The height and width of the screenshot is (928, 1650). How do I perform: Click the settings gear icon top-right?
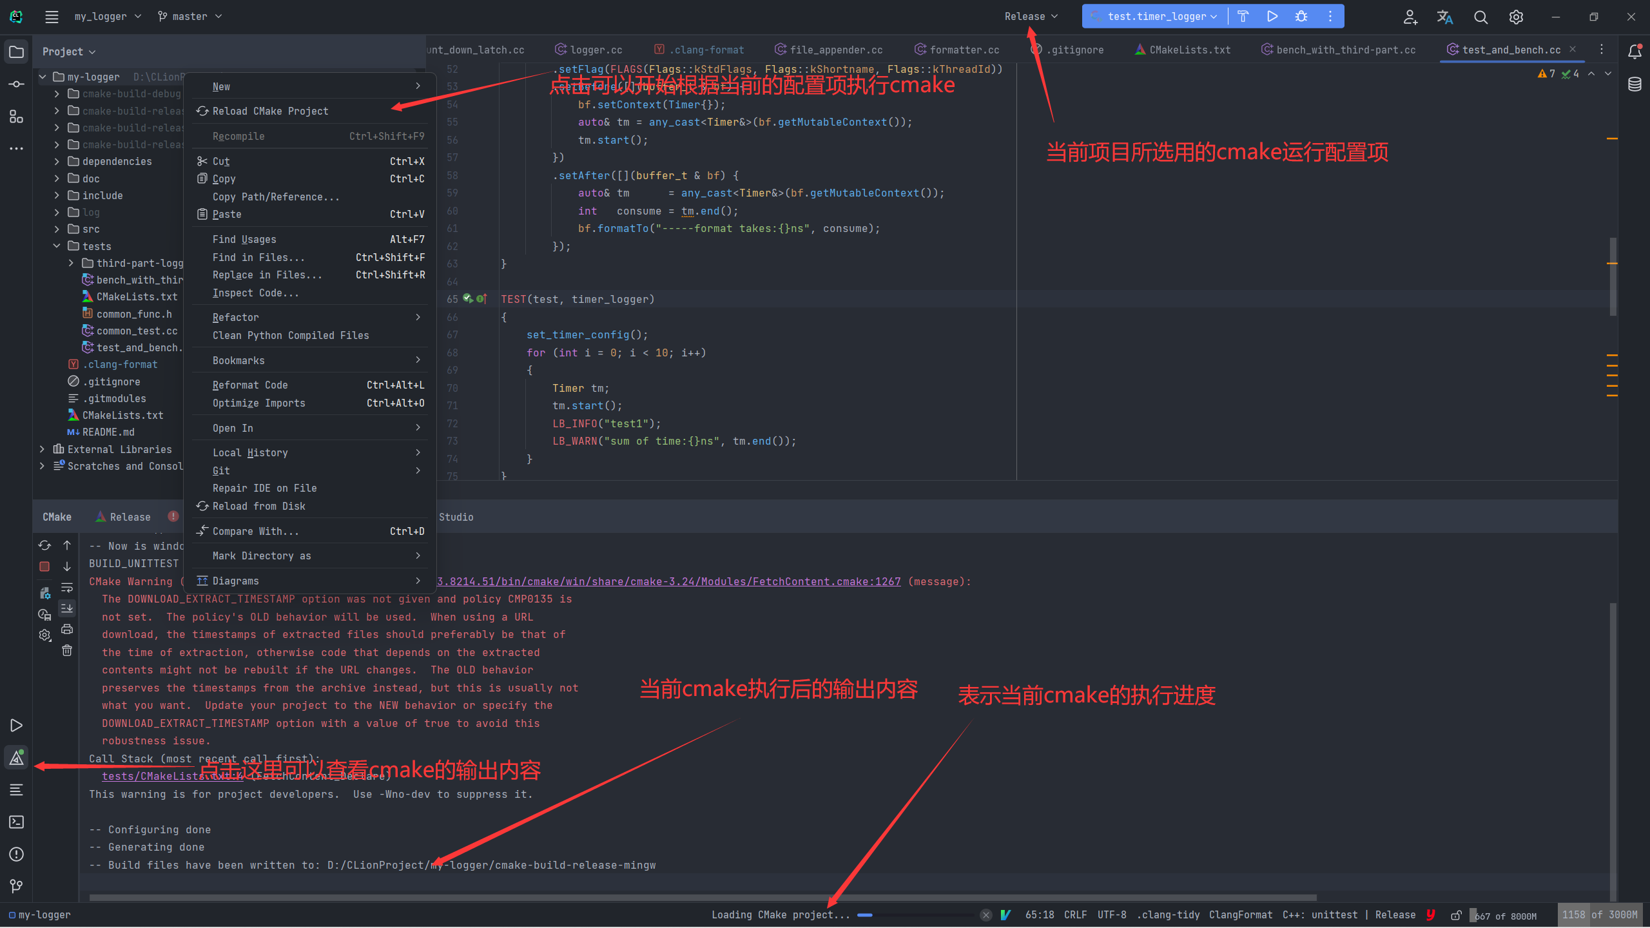coord(1515,16)
